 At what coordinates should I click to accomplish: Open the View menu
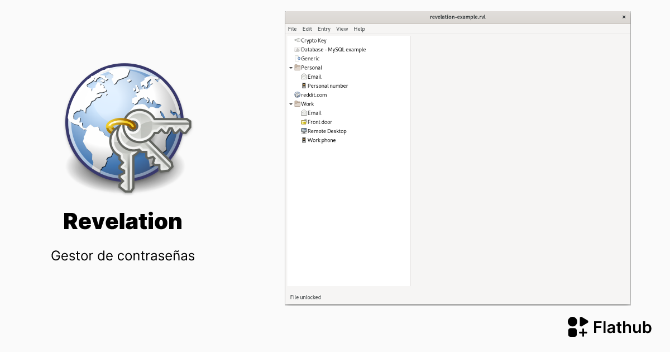(342, 28)
